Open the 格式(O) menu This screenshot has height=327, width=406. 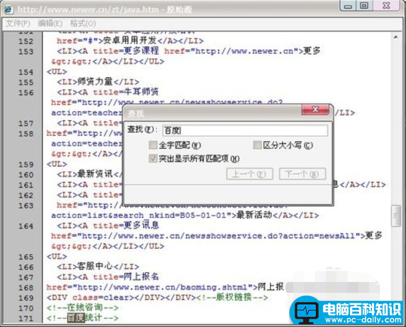83,23
